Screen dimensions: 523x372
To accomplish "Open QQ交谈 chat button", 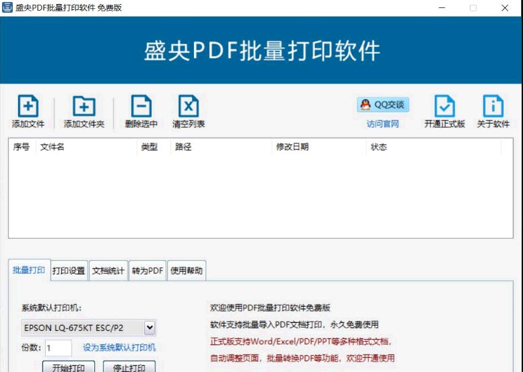I will [383, 105].
